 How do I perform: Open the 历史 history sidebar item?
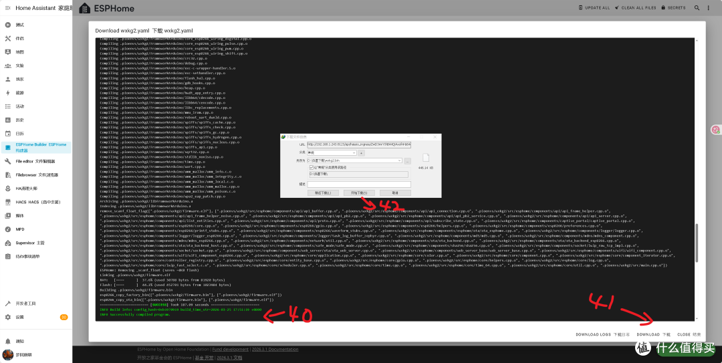click(x=36, y=120)
